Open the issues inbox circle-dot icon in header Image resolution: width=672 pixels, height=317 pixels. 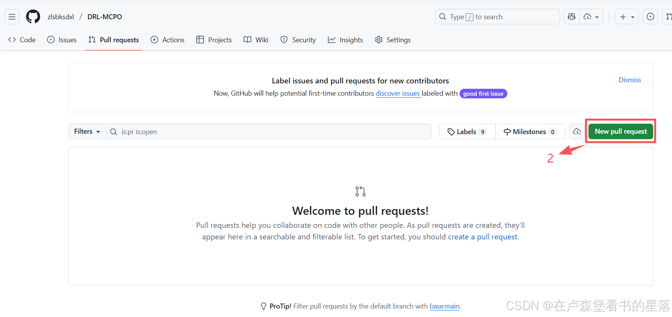pos(650,17)
